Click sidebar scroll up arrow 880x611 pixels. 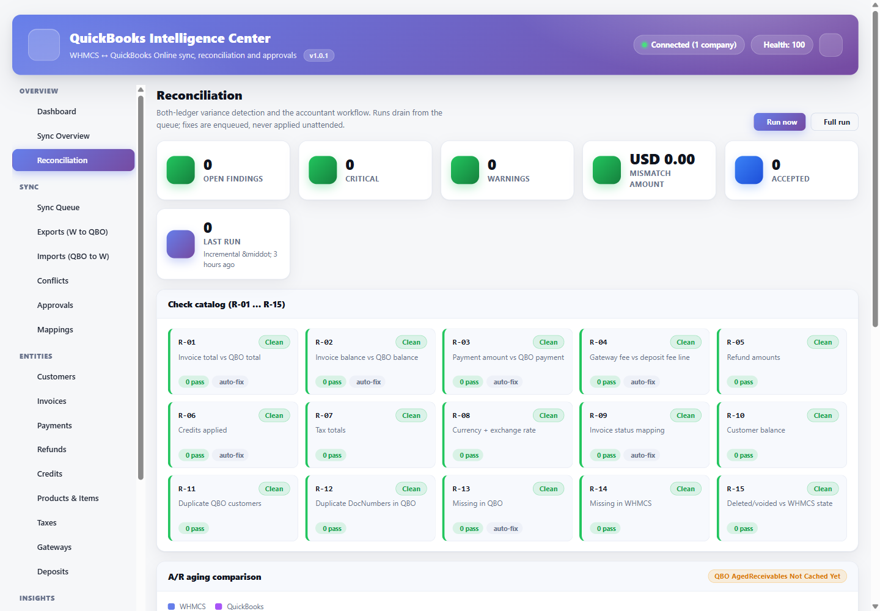(141, 89)
